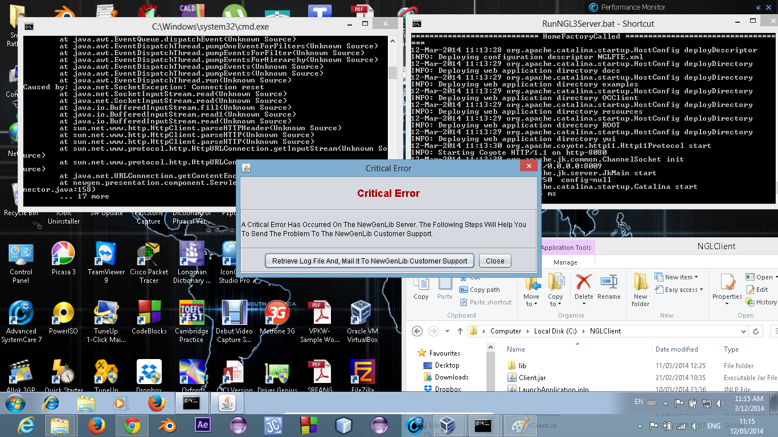778x437 pixels.
Task: Click Retrieve Log File And Mail It button
Action: click(370, 261)
